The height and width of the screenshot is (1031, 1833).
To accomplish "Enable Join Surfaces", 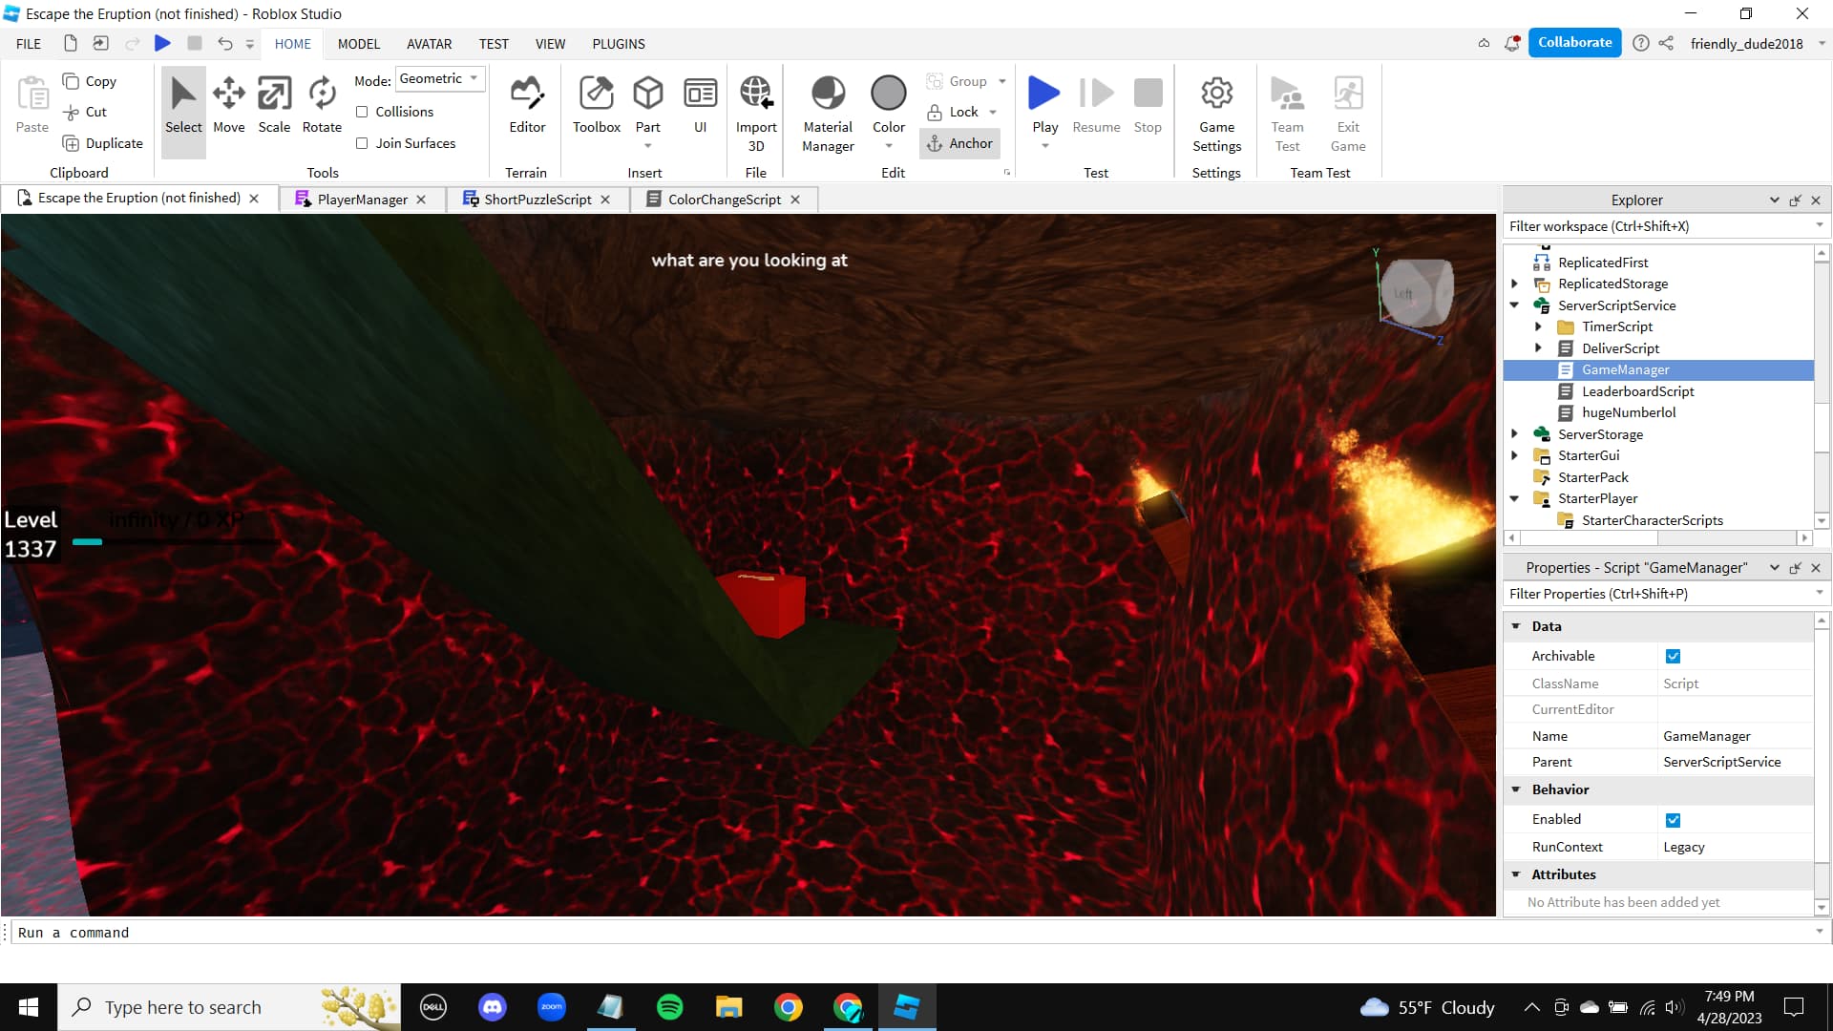I will point(363,143).
